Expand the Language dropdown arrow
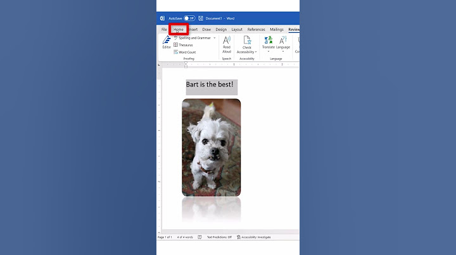This screenshot has height=255, width=456. (283, 52)
